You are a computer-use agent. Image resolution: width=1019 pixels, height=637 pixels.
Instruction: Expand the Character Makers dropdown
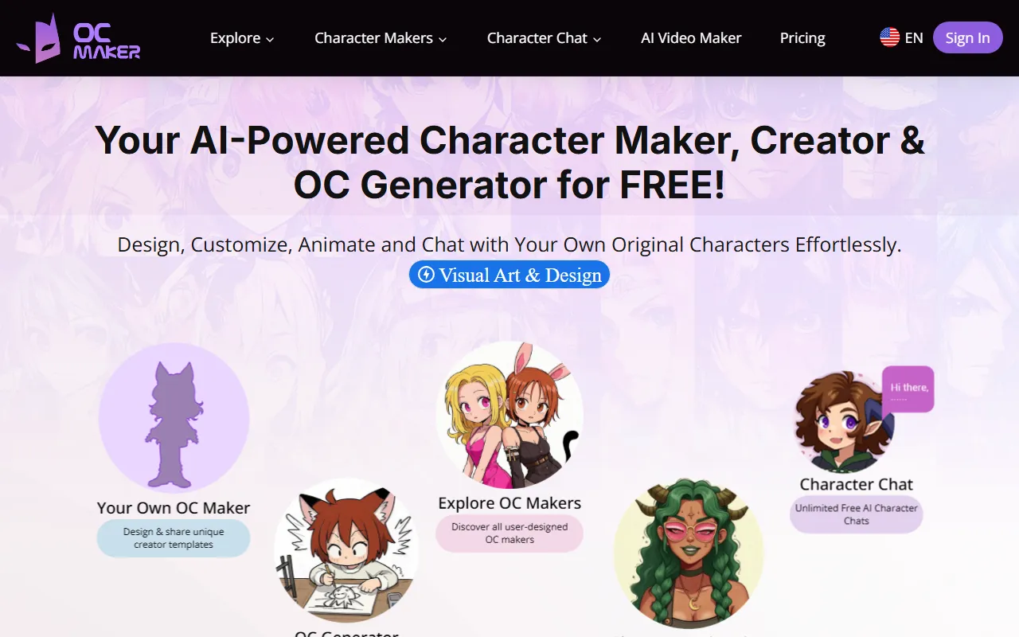[x=381, y=38]
